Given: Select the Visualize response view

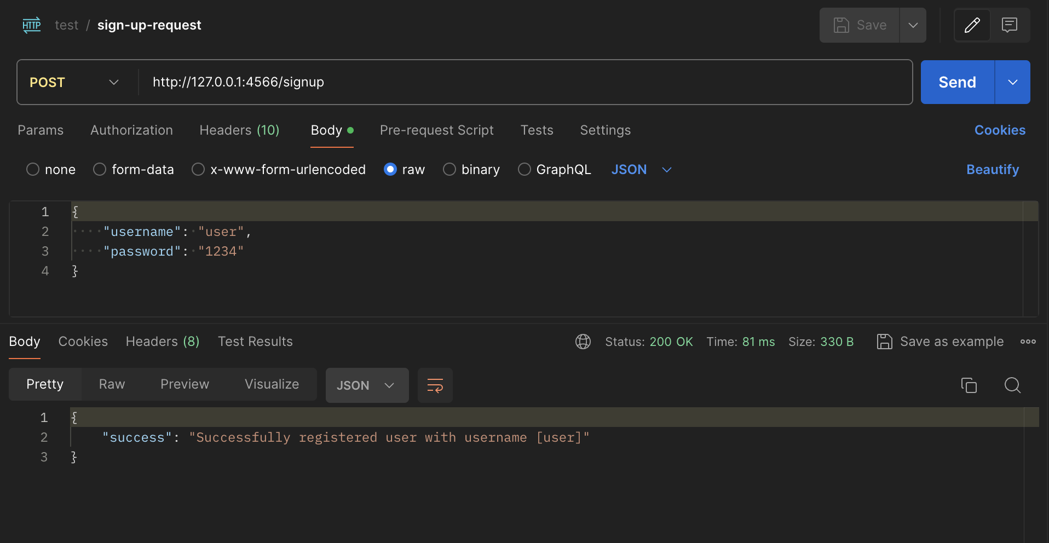Looking at the screenshot, I should (x=272, y=384).
